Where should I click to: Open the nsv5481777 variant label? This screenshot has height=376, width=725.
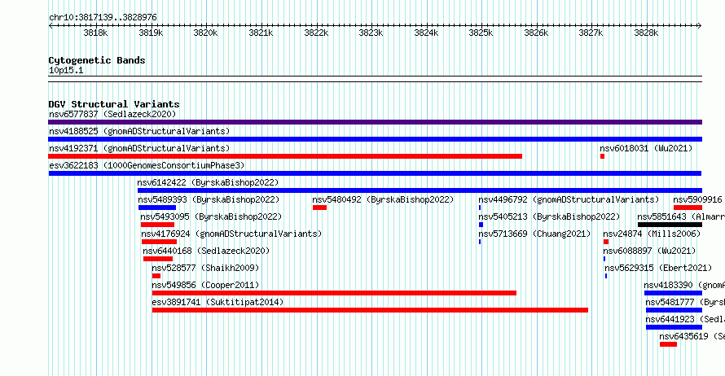click(x=685, y=302)
